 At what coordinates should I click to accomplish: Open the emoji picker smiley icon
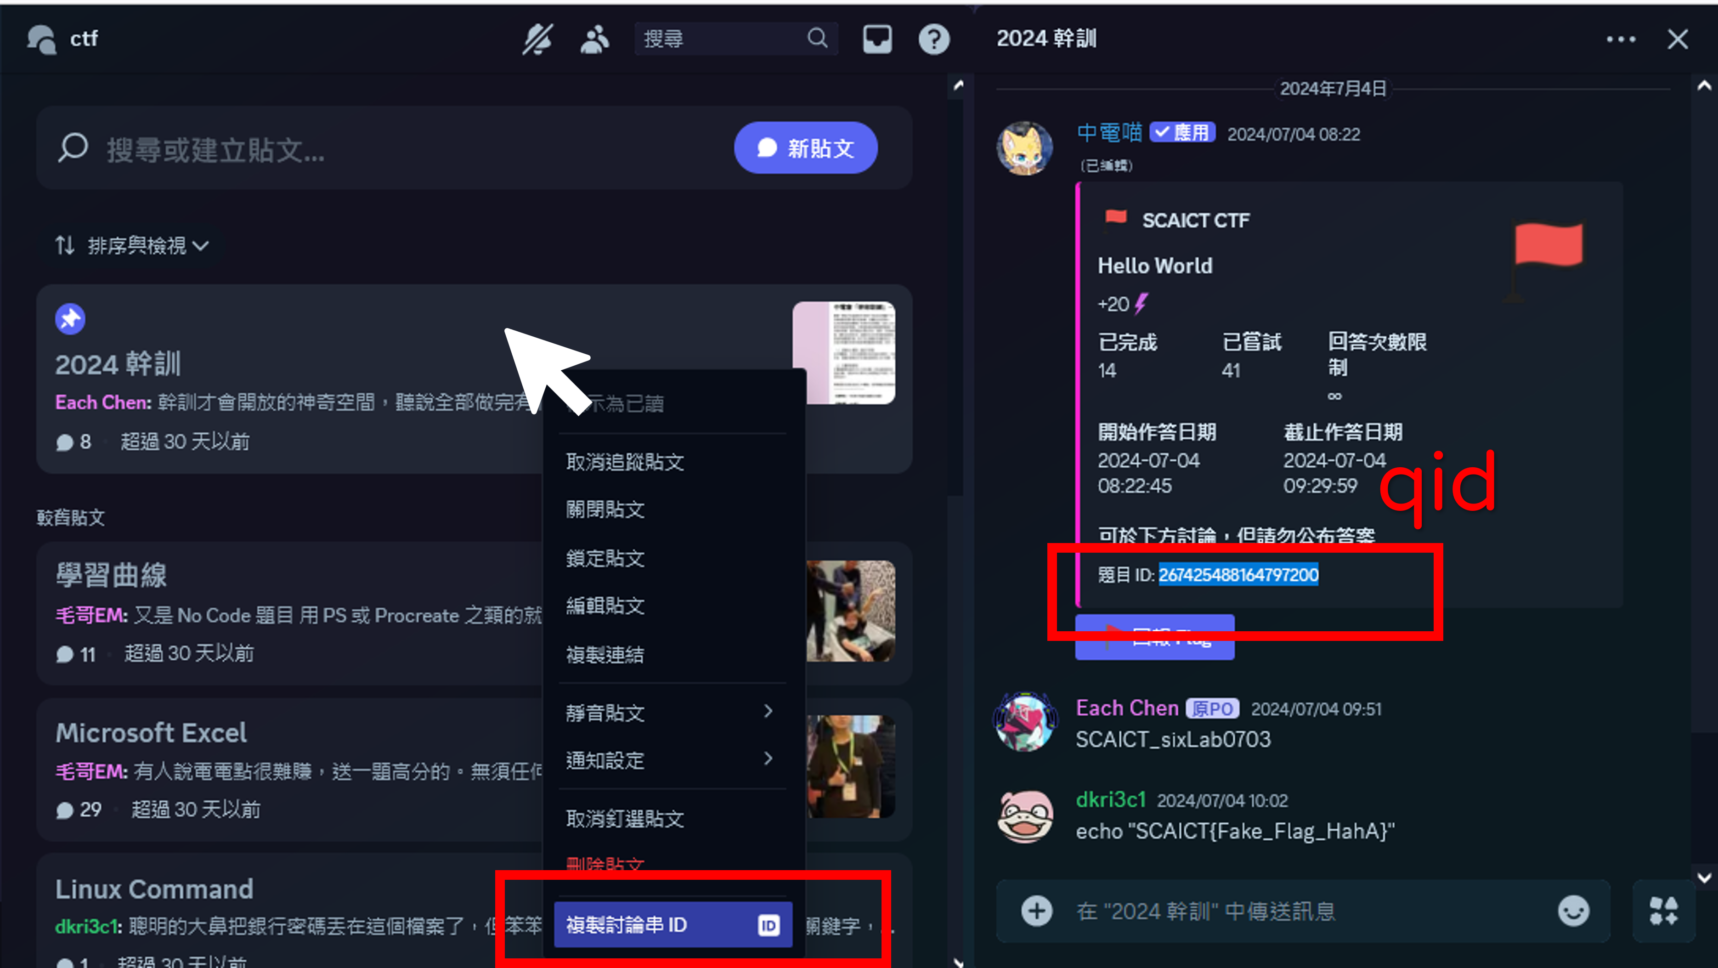(x=1573, y=911)
